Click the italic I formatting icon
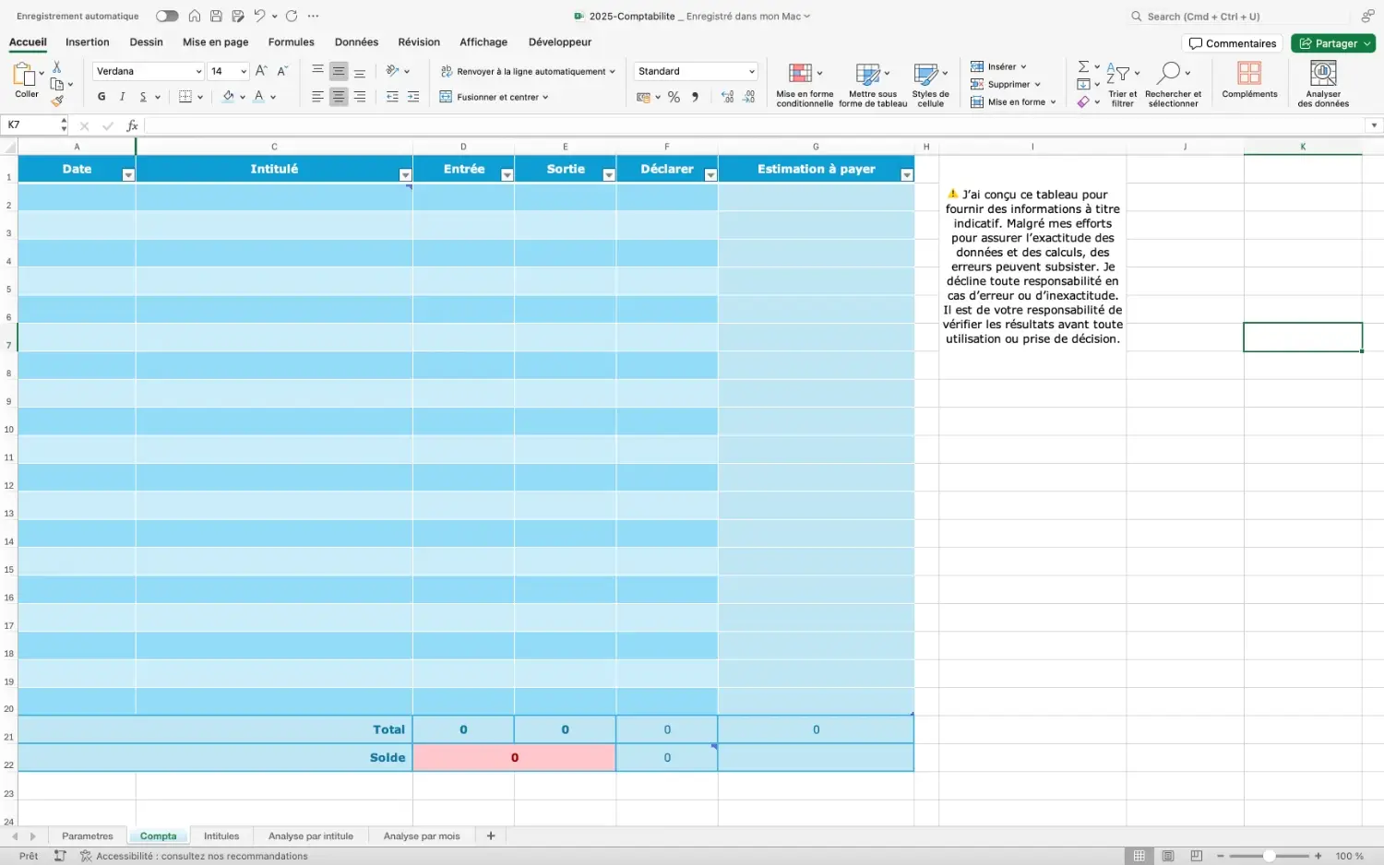 [x=122, y=97]
